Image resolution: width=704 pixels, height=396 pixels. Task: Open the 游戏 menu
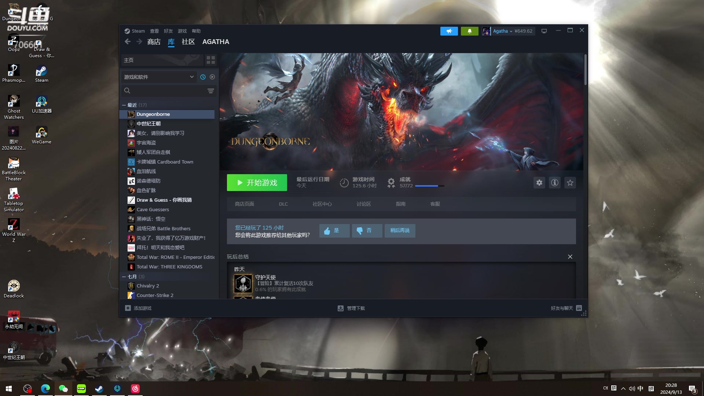tap(182, 31)
